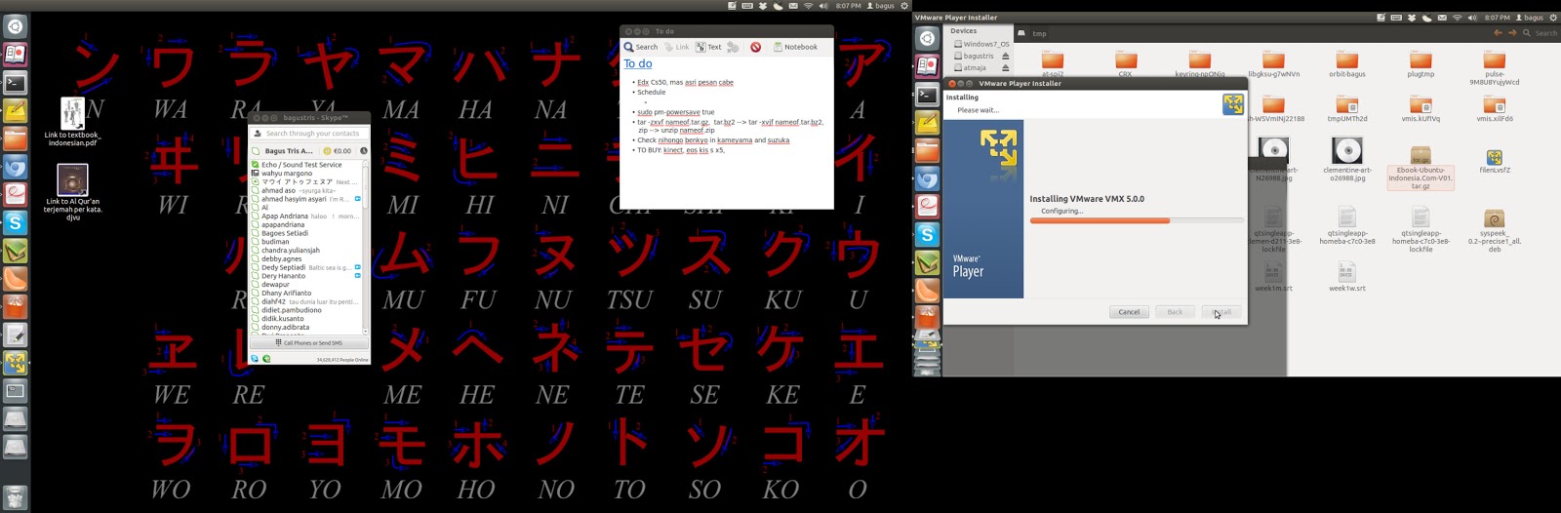The width and height of the screenshot is (1561, 513).
Task: Open Chromium browser icon in left launcher
Action: 16,167
